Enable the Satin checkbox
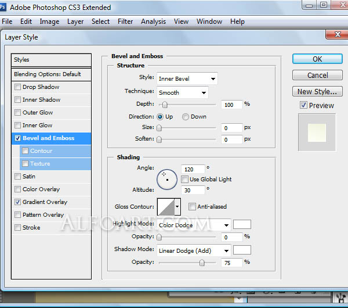348x308 pixels. 17,176
